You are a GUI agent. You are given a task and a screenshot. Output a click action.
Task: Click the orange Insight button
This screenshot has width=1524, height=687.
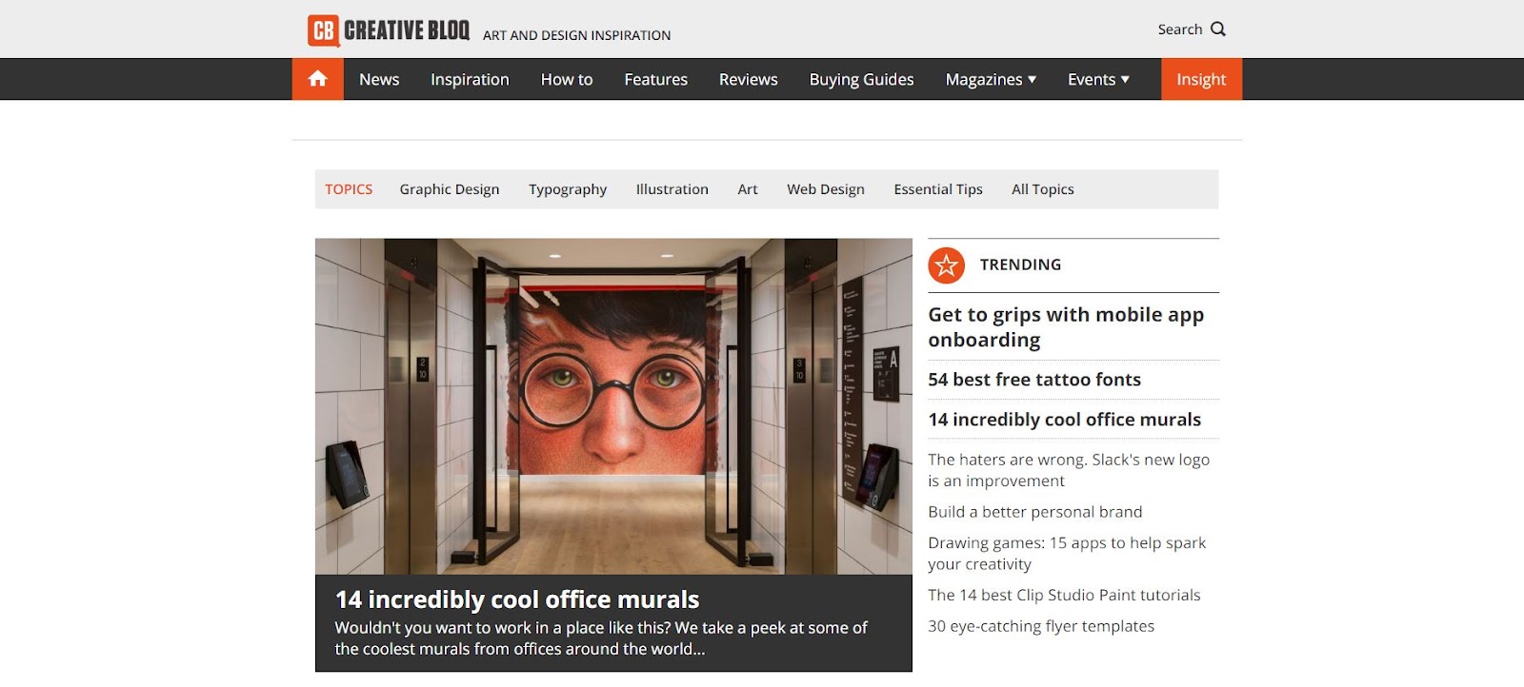point(1201,79)
